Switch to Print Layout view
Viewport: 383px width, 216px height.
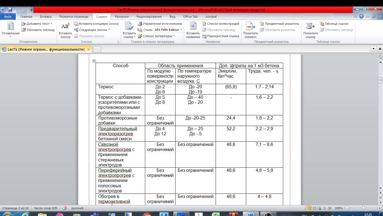pos(309,208)
